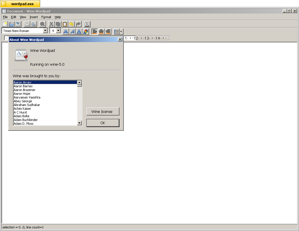
Task: Open the font size dropdown arrow
Action: 58,31
